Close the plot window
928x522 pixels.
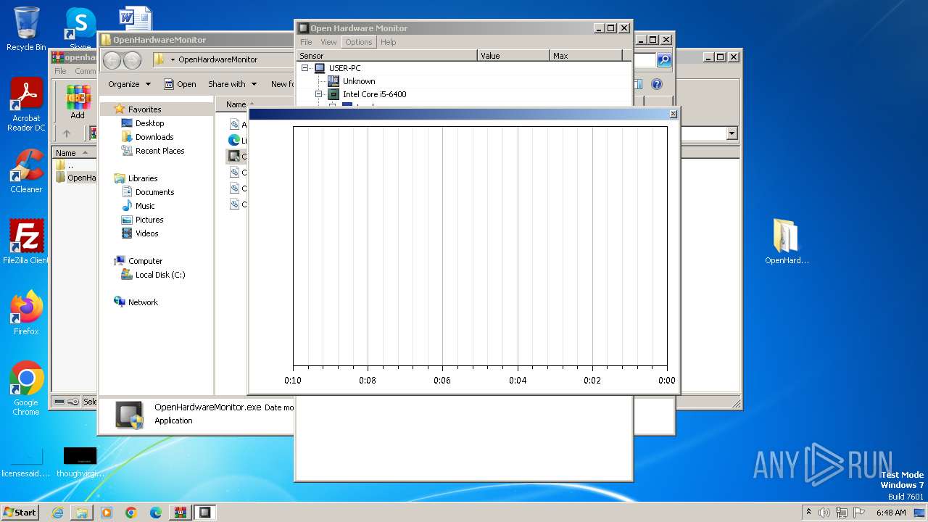(674, 114)
